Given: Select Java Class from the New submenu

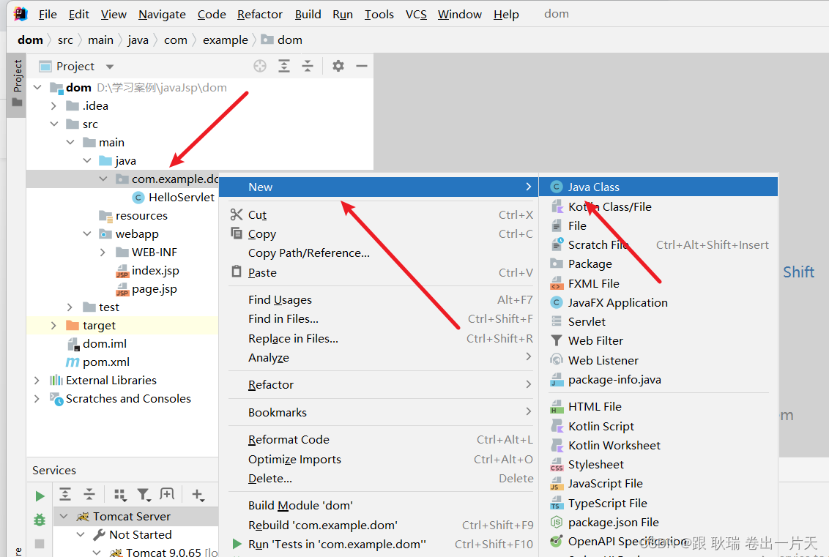Looking at the screenshot, I should [593, 187].
